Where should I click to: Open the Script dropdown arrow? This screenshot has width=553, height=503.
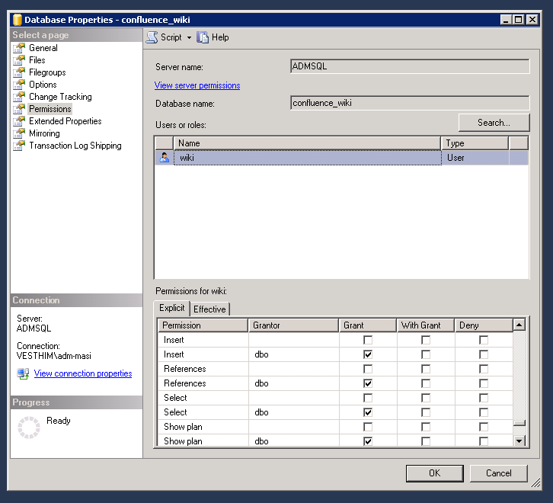point(190,37)
